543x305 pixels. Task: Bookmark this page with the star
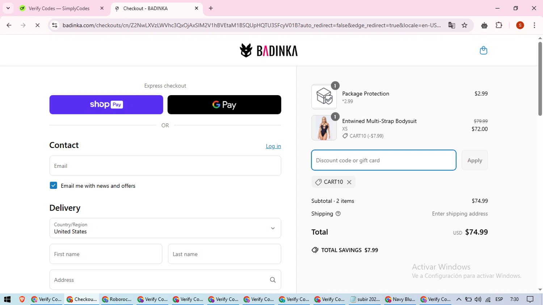point(464,25)
